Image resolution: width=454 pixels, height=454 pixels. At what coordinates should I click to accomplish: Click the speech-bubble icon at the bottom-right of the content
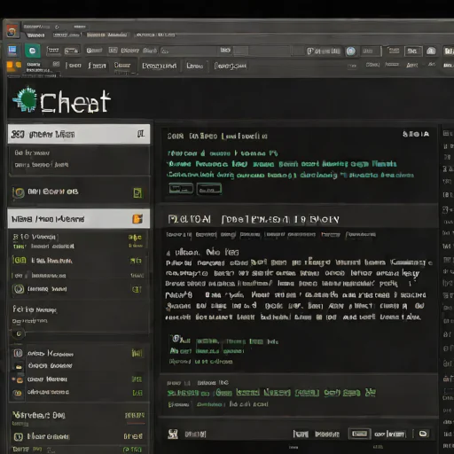pos(423,434)
